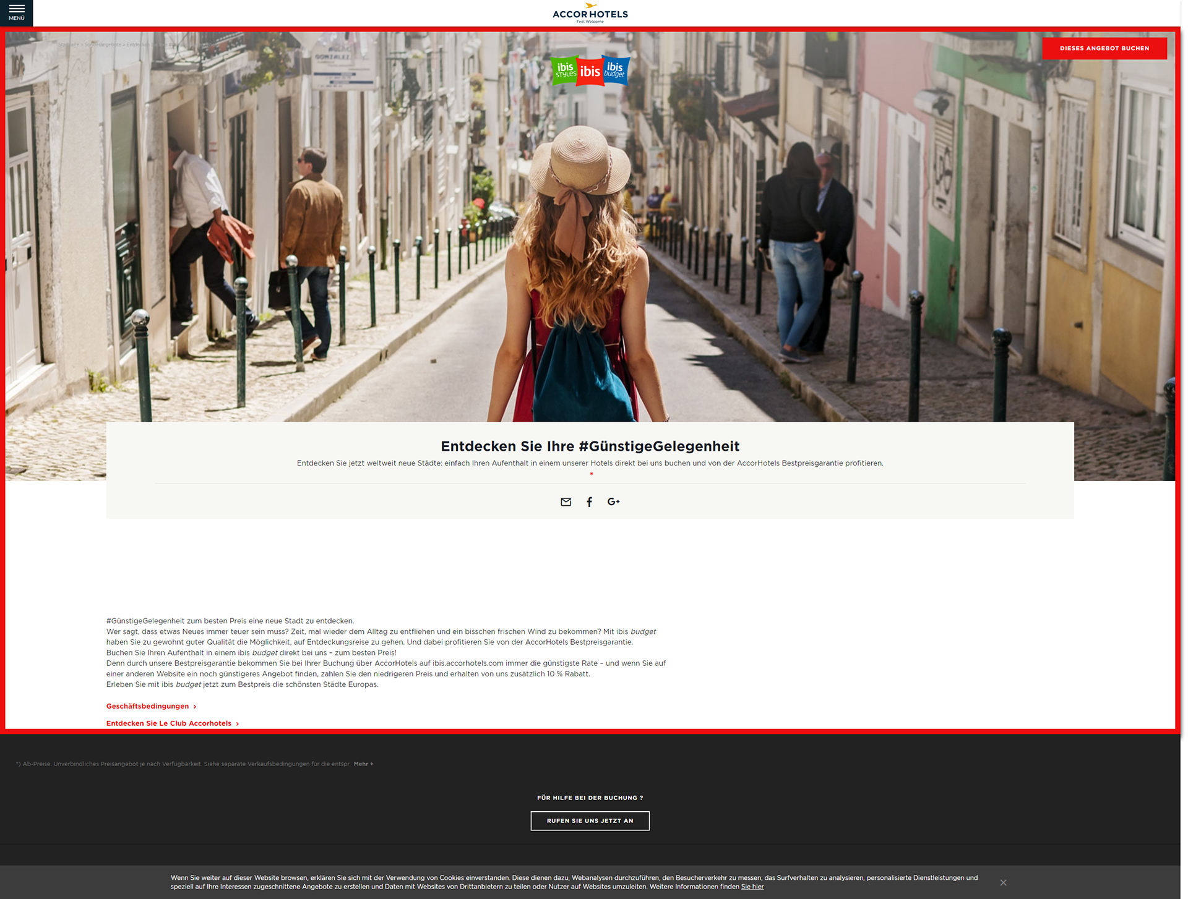Click 'Rufen Sie uns jetzt an' button

590,820
